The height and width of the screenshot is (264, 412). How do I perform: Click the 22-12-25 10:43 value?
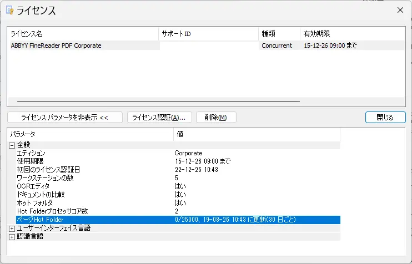[x=197, y=170]
